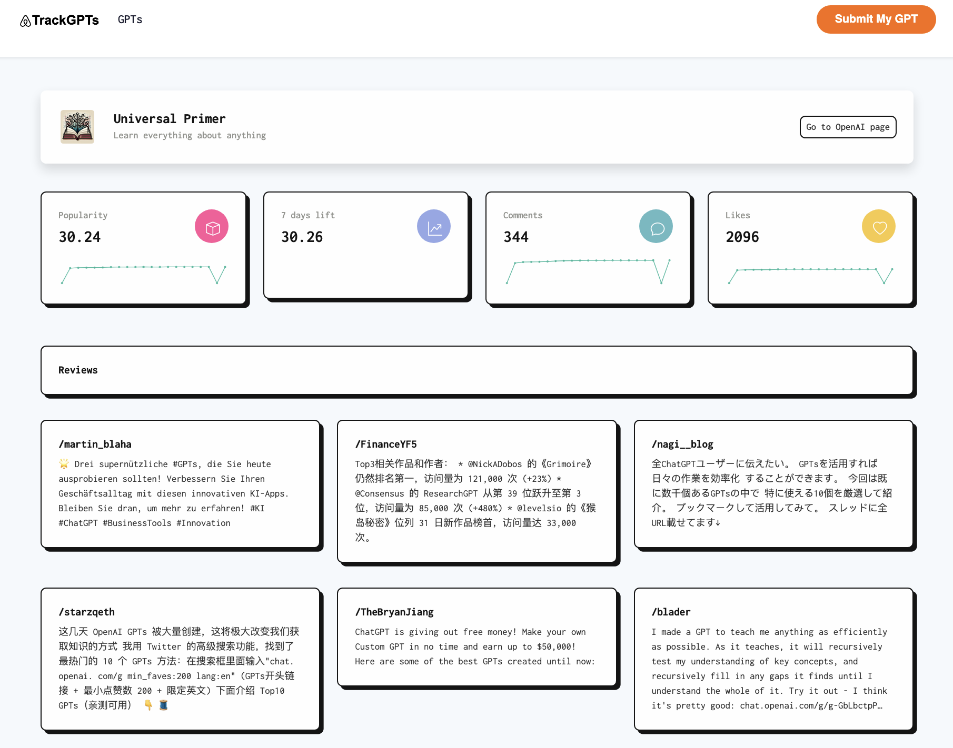Click the teal Comments bubble icon
953x748 pixels.
coord(656,226)
